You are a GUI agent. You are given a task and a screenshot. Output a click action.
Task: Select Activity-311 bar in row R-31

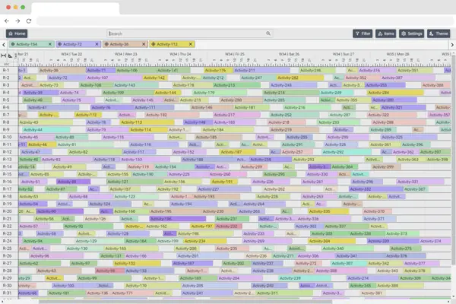click(284, 293)
